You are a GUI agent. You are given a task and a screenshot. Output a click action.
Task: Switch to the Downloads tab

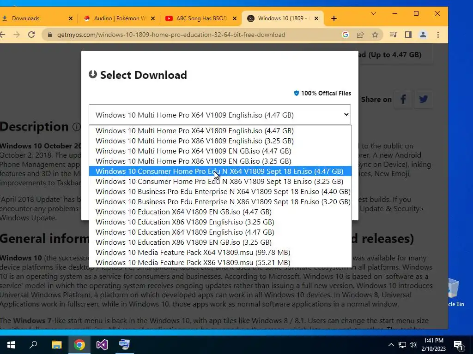(x=36, y=18)
